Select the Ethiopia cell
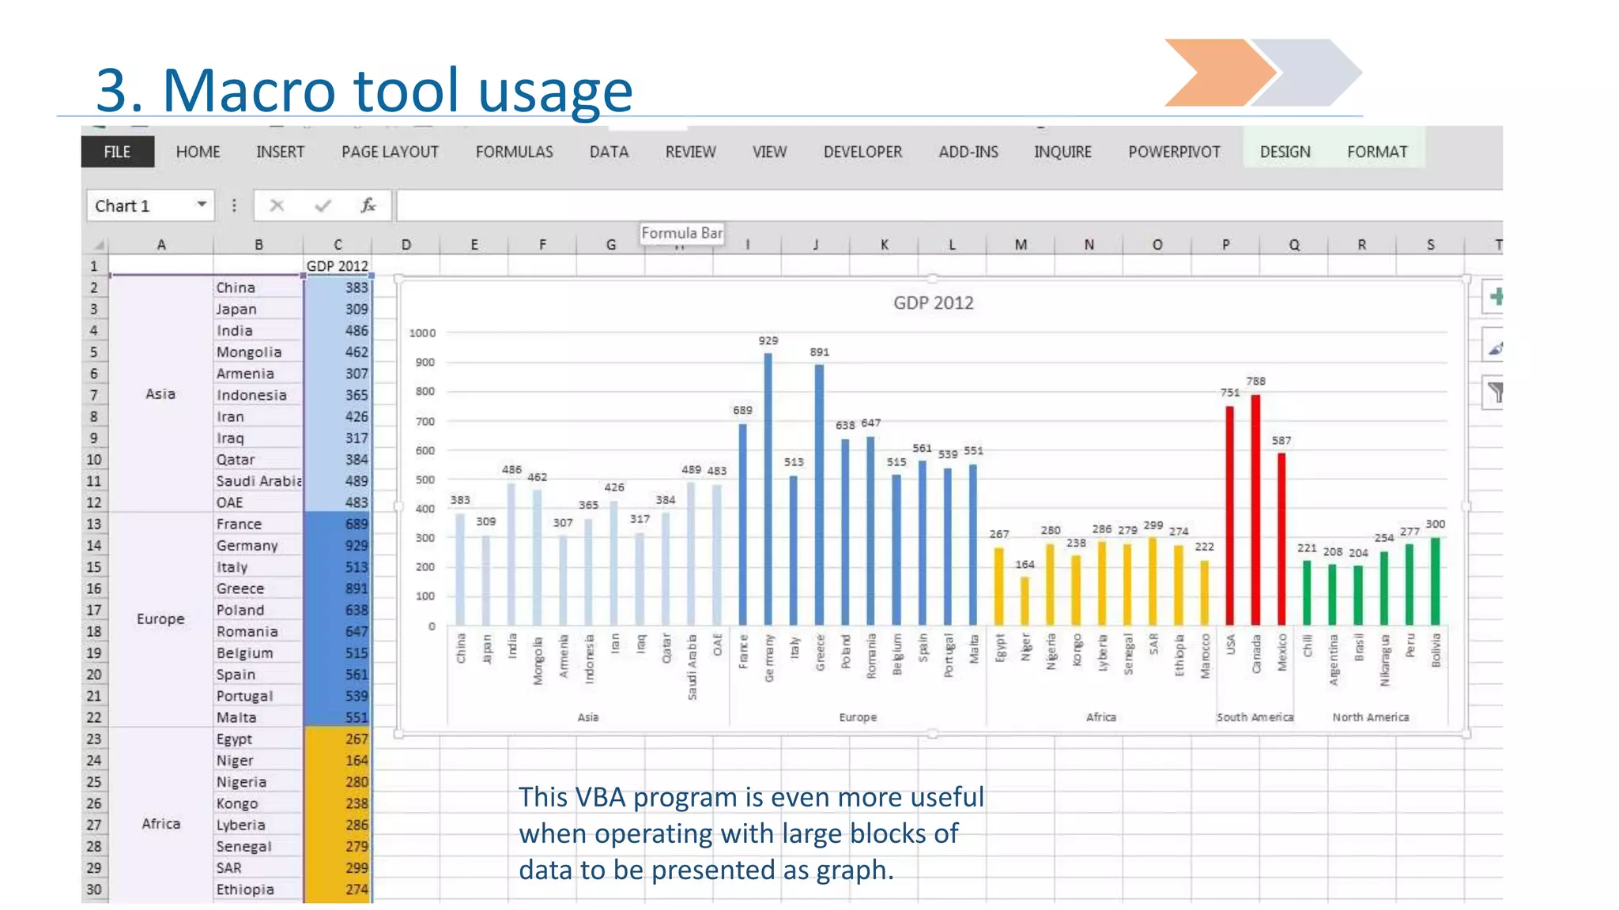The width and height of the screenshot is (1619, 910). (259, 889)
